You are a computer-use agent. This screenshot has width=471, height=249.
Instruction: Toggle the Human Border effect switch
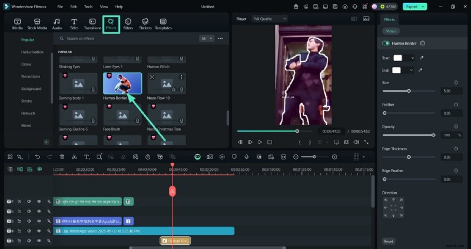tap(386, 43)
